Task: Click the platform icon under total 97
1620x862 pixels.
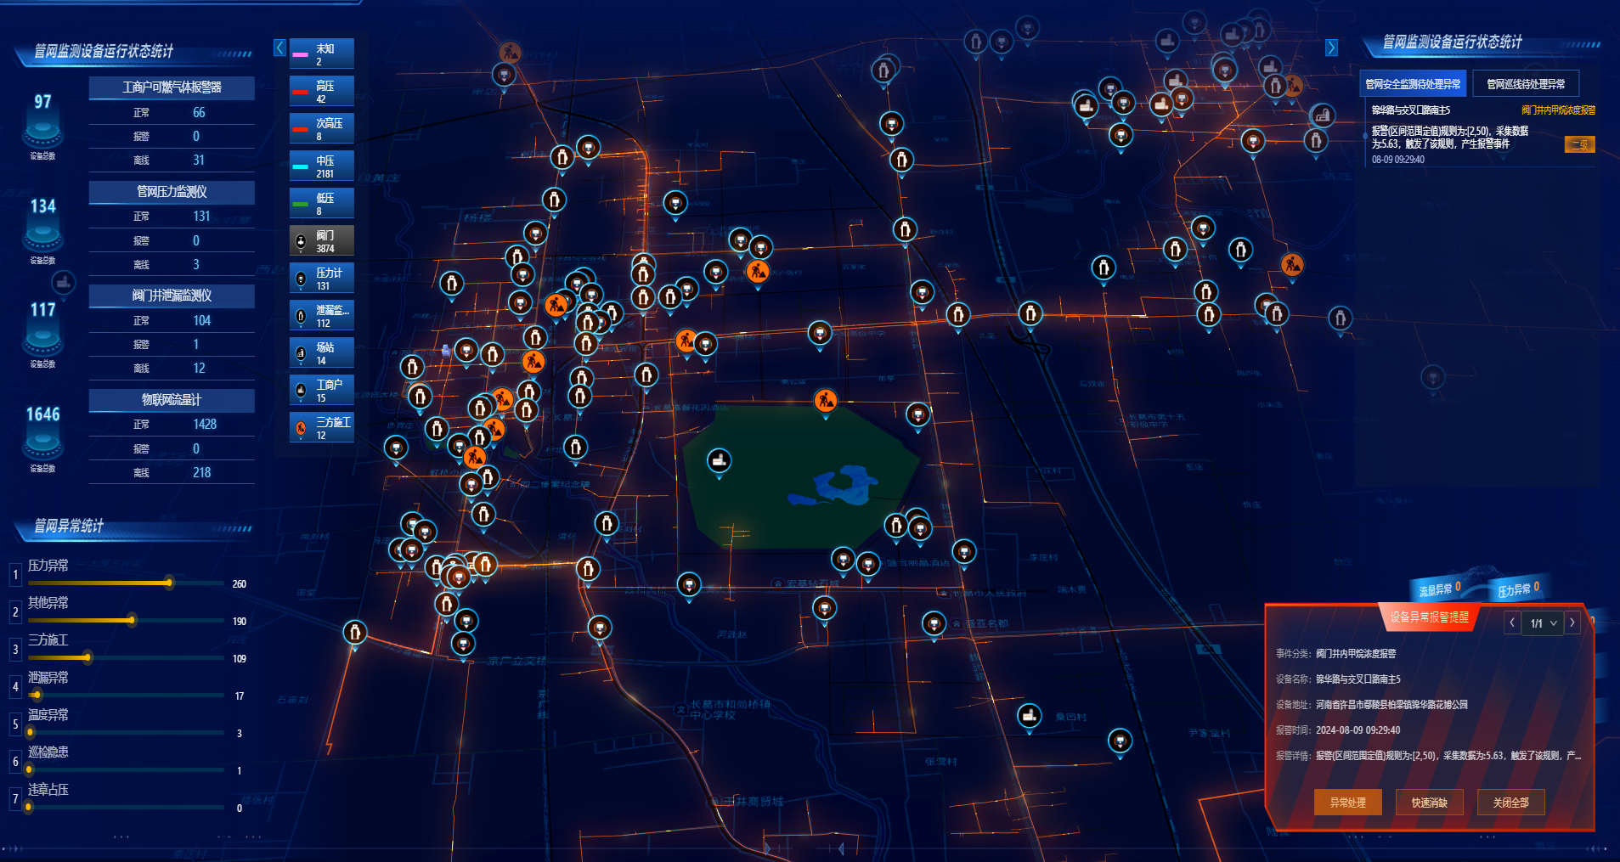Action: click(x=42, y=133)
